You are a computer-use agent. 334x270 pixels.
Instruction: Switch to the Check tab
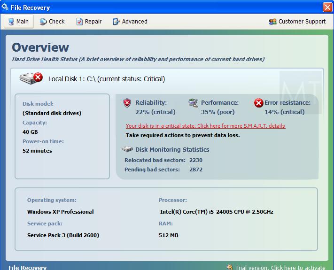click(52, 22)
